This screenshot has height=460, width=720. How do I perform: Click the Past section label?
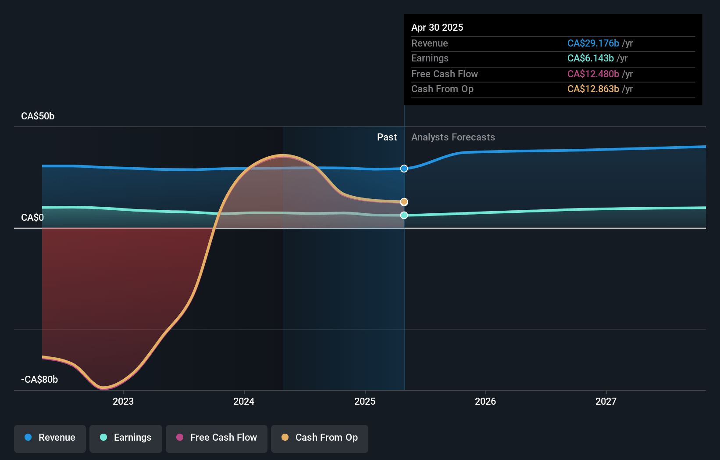[x=387, y=137]
